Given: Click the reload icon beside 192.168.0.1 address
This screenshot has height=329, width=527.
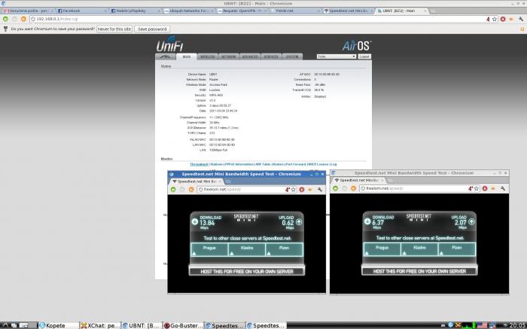Looking at the screenshot, I should pyautogui.click(x=23, y=19).
